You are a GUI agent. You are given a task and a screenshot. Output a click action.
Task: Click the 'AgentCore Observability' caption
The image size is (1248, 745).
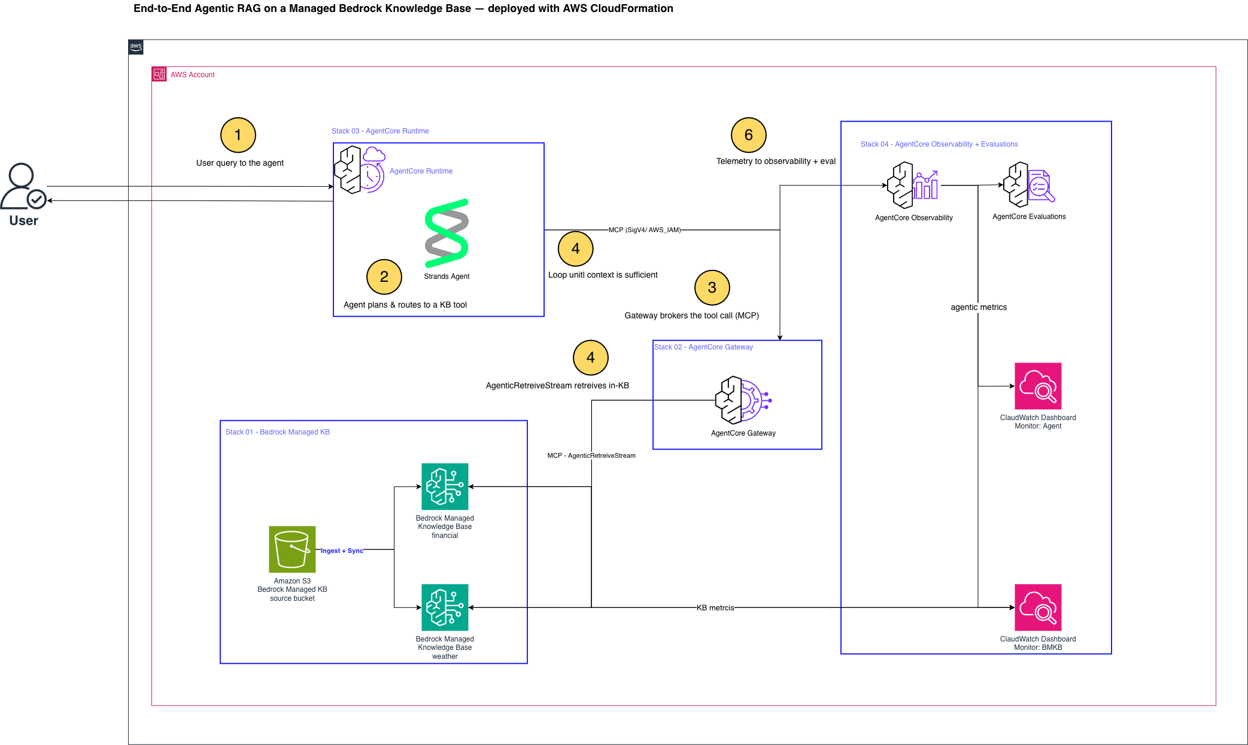[913, 218]
